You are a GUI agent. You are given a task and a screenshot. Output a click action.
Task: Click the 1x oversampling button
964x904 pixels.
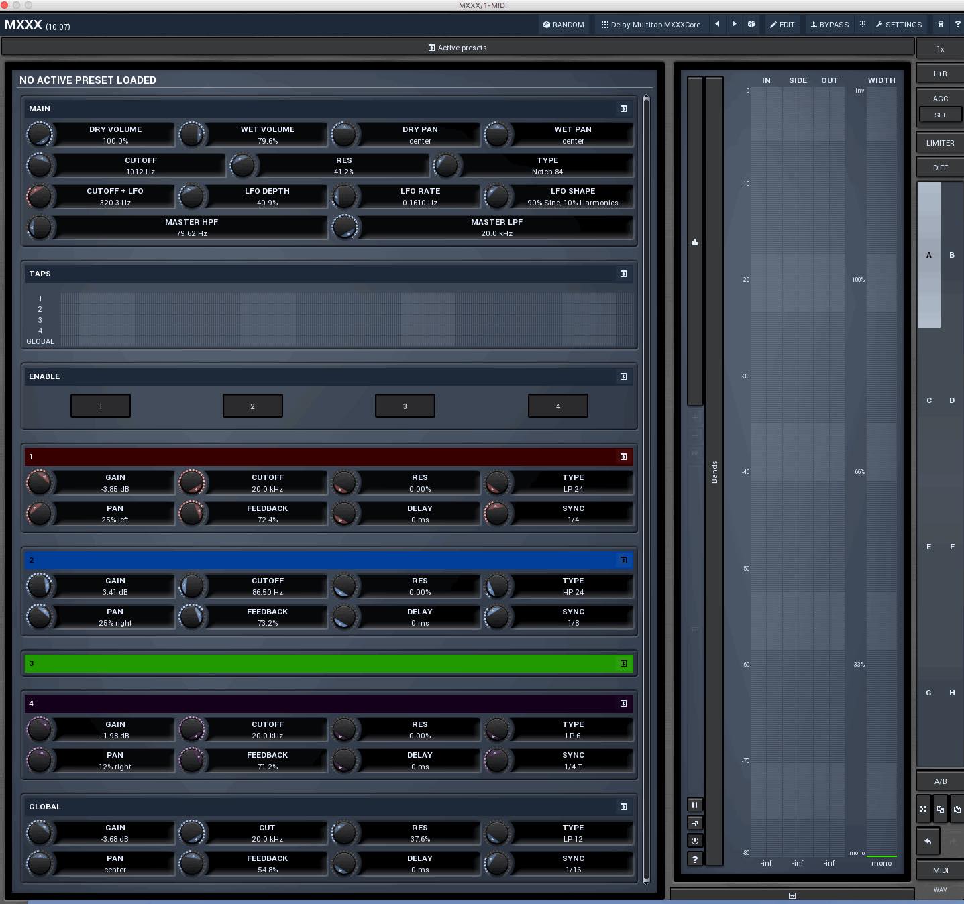tap(941, 49)
